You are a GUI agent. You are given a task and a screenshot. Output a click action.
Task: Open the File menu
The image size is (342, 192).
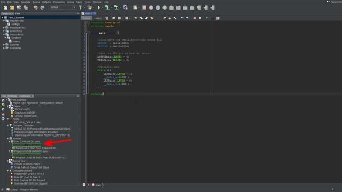tap(3, 2)
